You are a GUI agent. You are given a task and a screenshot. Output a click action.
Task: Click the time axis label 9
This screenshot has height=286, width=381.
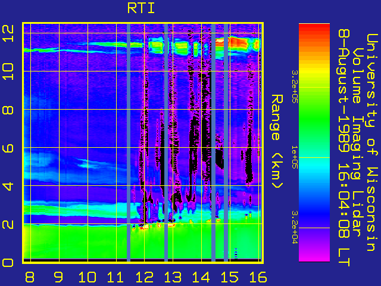pyautogui.click(x=58, y=277)
